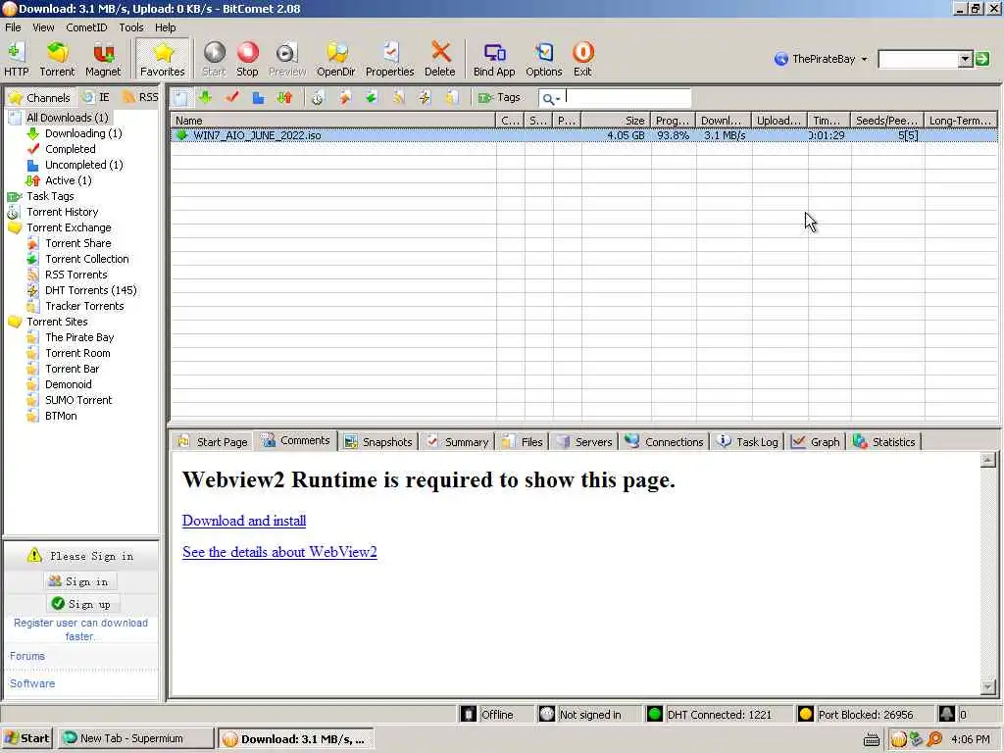Open the CometID menu
Viewport: 1004px width, 753px height.
(x=86, y=27)
